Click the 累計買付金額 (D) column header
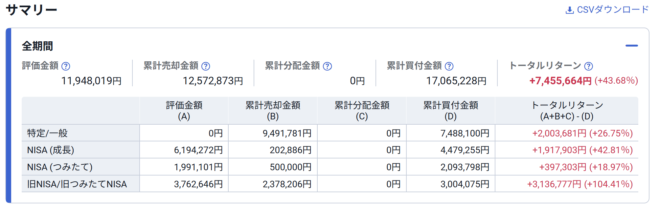This screenshot has width=659, height=206. tap(450, 111)
